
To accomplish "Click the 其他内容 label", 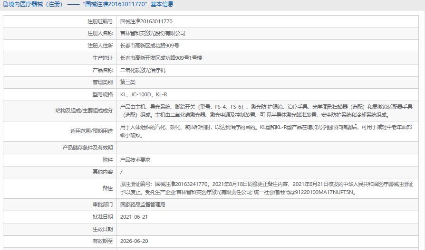I will tap(103, 172).
